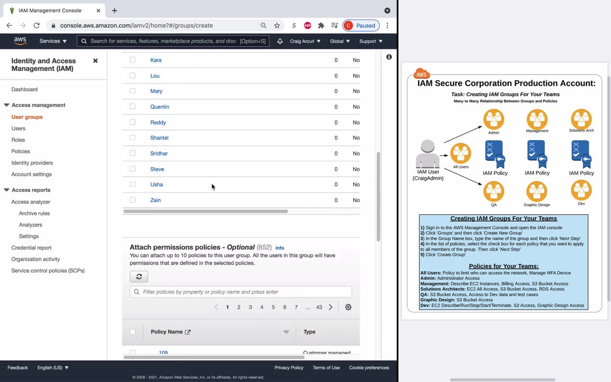
Task: Open the English (US) language dropdown
Action: [53, 368]
